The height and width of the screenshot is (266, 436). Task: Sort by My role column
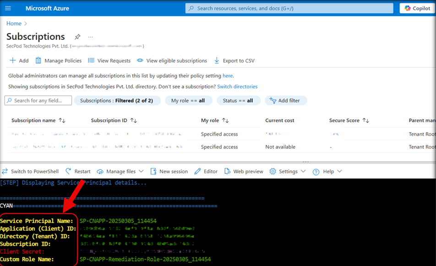pos(215,120)
